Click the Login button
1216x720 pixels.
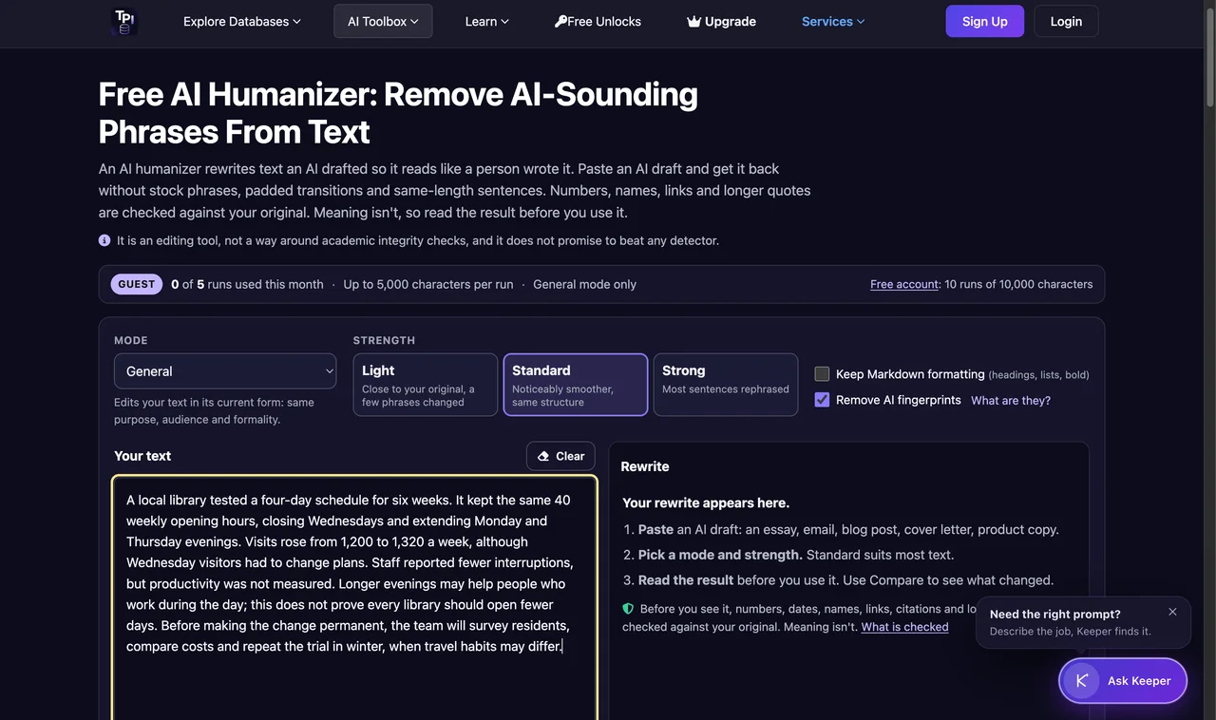coord(1066,21)
